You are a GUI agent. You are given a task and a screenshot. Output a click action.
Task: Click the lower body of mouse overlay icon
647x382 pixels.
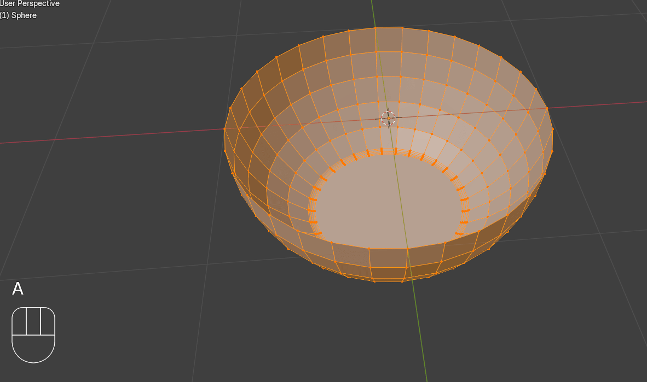[33, 349]
